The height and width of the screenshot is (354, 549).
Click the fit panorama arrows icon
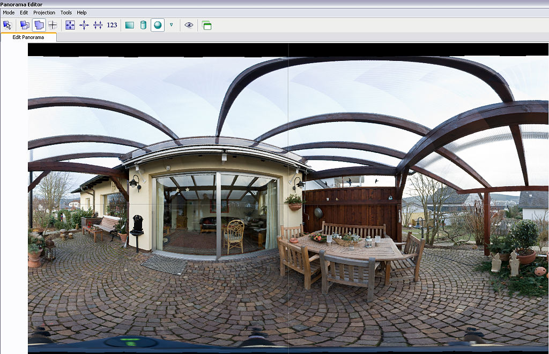coord(70,25)
